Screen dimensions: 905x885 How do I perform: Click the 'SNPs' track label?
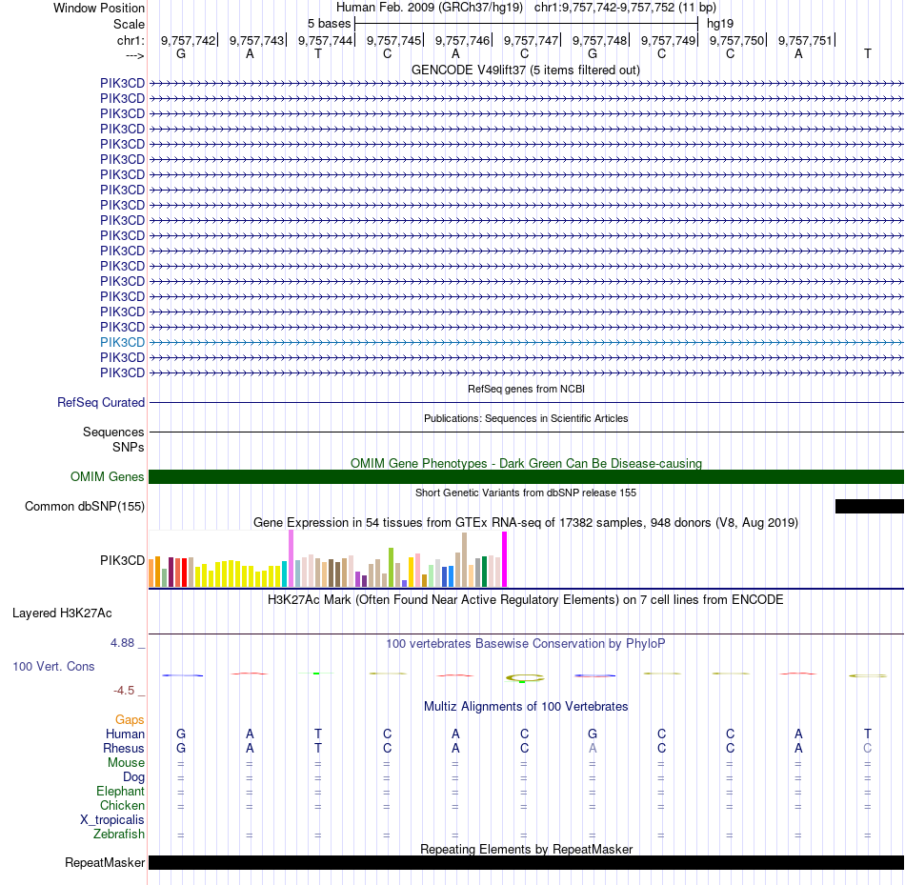coord(129,448)
